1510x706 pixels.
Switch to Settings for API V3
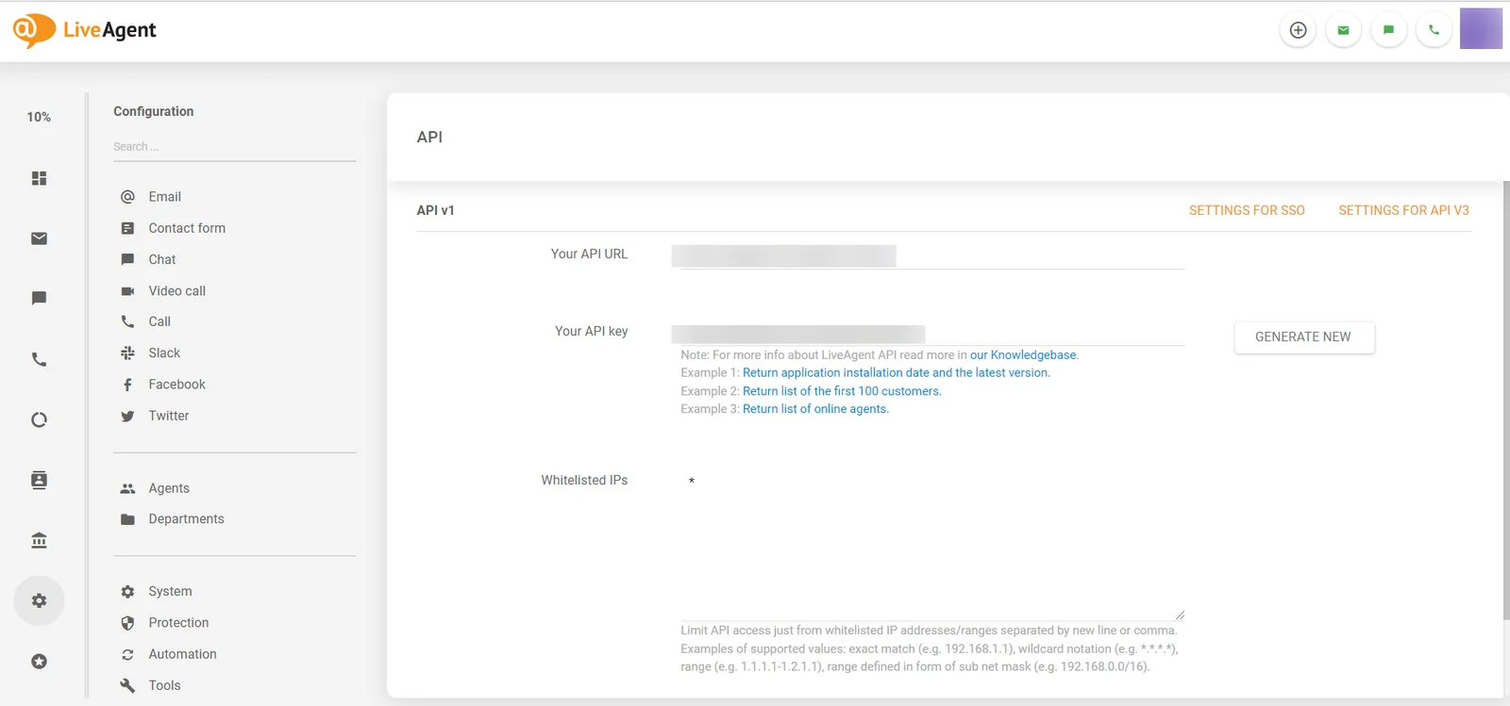click(x=1403, y=210)
